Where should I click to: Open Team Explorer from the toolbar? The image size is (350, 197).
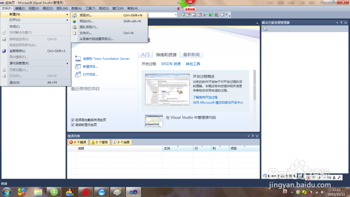tap(194, 15)
